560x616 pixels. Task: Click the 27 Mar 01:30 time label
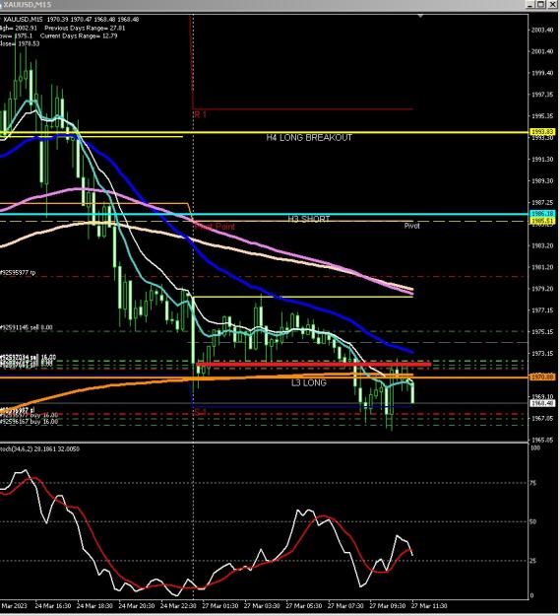click(220, 606)
